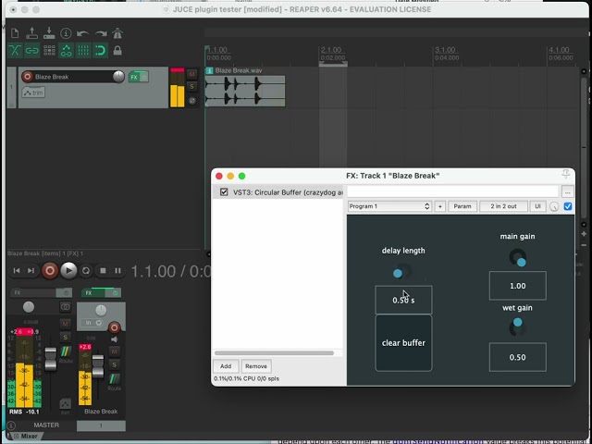Adjust the Blaze Break track volume knob
This screenshot has height=444, width=592.
click(x=118, y=77)
